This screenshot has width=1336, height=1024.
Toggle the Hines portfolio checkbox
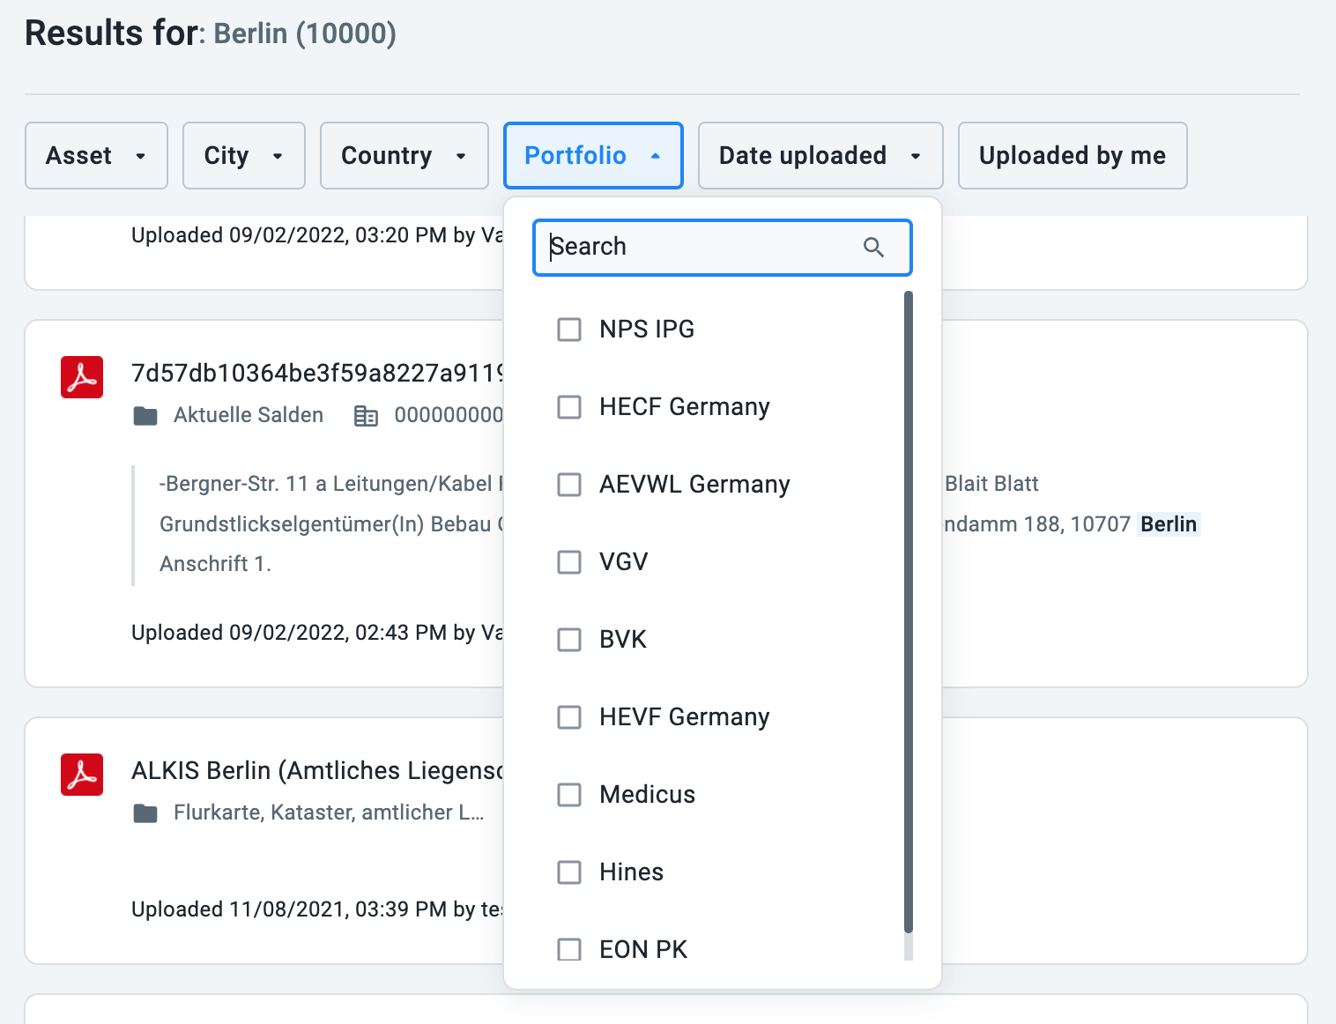pos(569,872)
